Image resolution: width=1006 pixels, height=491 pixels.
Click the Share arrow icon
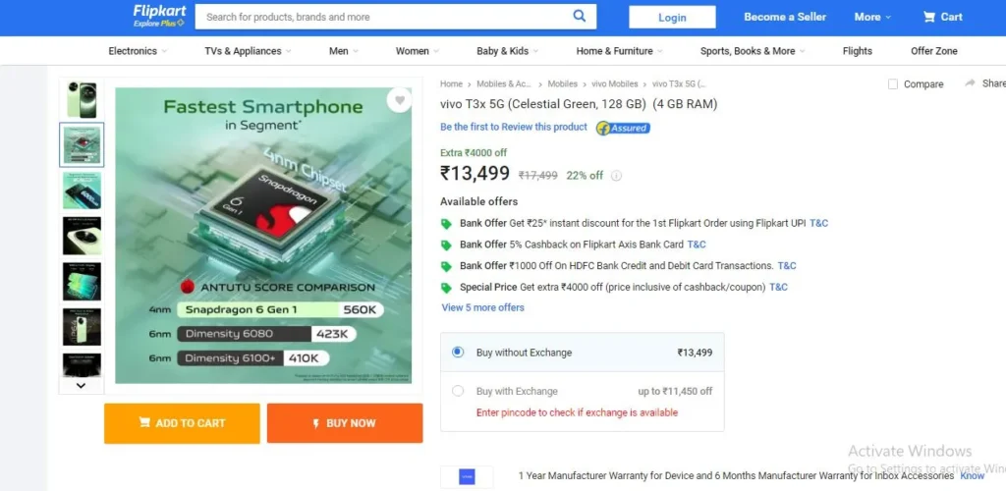970,83
